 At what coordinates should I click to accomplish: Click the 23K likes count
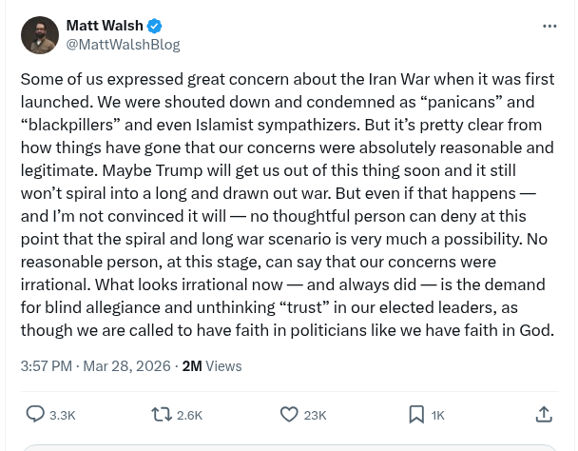(x=316, y=415)
